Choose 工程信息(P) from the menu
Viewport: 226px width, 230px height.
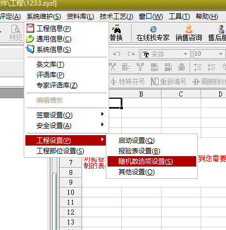[x=66, y=29]
